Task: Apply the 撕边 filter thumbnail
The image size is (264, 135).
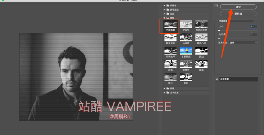Action: [x=201, y=51]
